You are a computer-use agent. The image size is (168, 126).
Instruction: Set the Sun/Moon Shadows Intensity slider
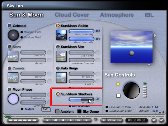[x=81, y=100]
